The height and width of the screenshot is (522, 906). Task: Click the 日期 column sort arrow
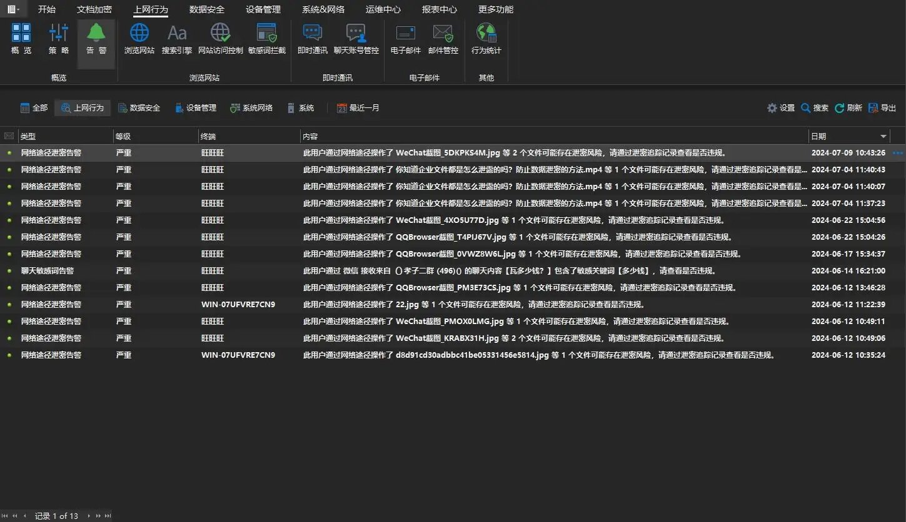[883, 136]
